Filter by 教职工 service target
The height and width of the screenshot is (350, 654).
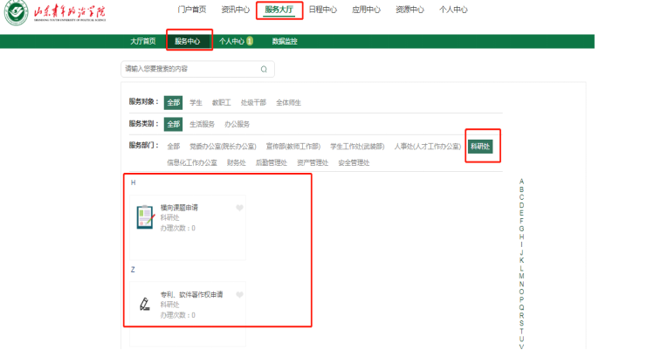pos(221,102)
